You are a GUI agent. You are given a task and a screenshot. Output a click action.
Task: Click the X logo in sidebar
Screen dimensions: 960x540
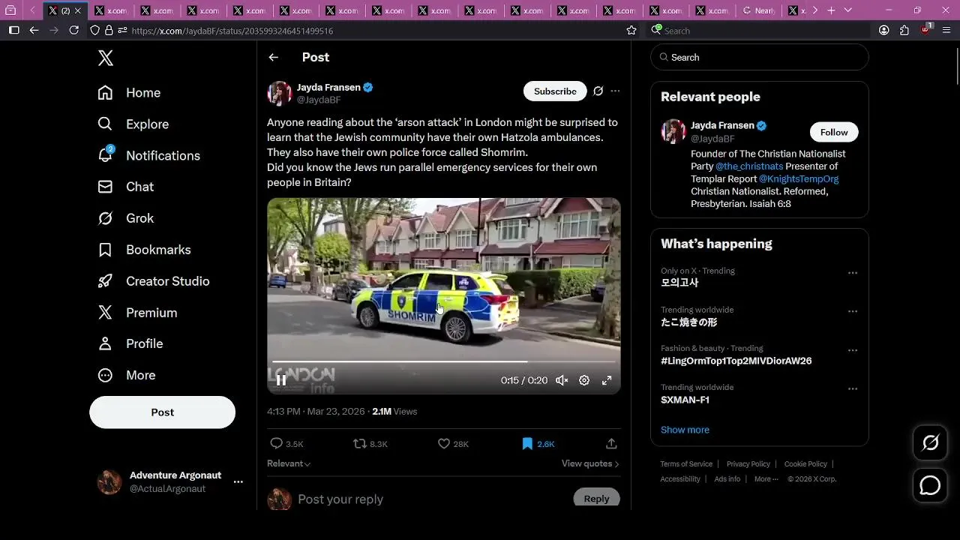click(x=106, y=58)
